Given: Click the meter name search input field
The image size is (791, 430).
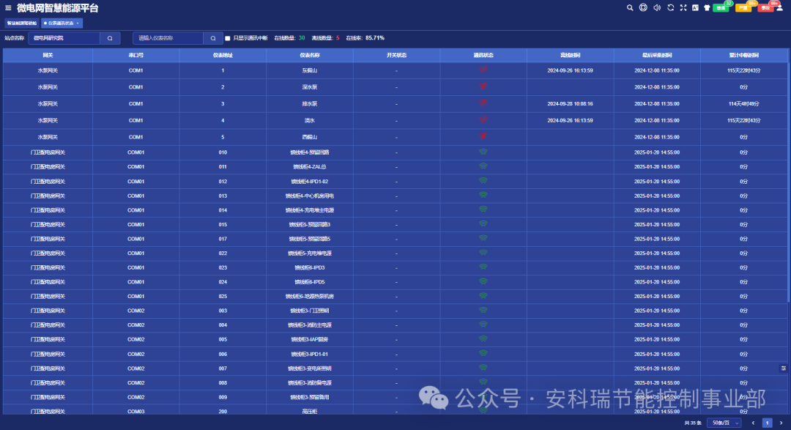Looking at the screenshot, I should pos(168,38).
